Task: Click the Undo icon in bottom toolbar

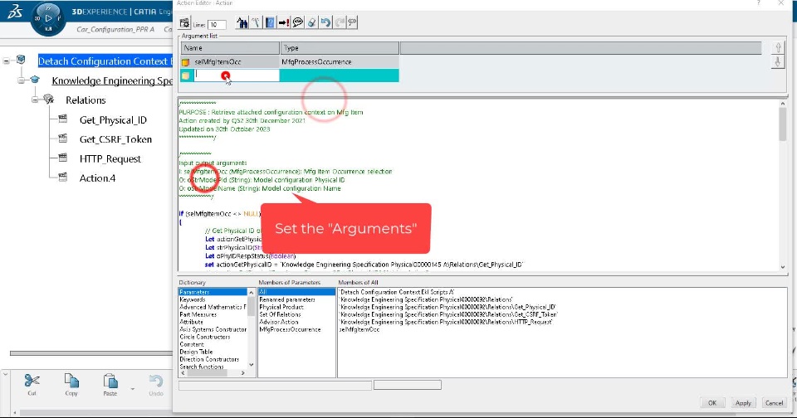Action: [156, 381]
